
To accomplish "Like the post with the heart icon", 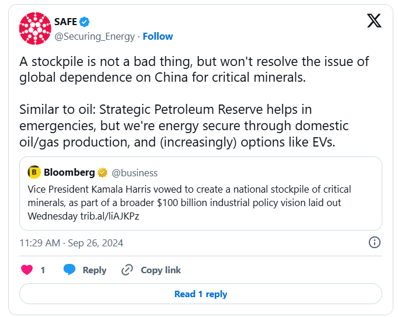I will tap(27, 270).
